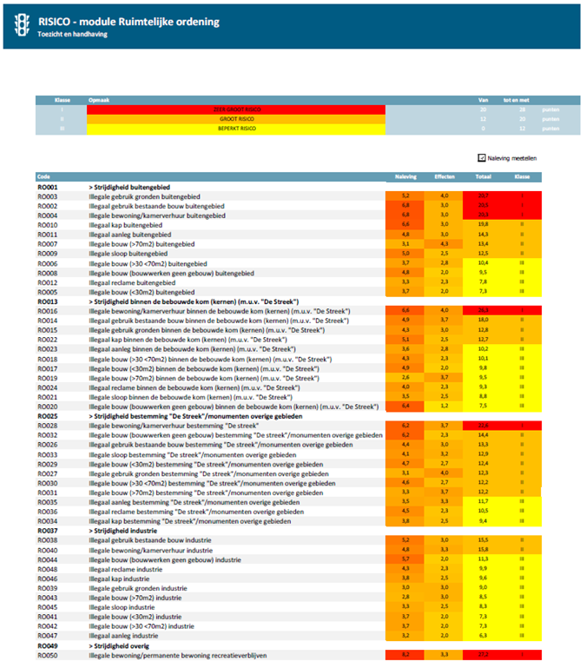Select row Illegale sloop buitengebied
The height and width of the screenshot is (668, 586).
135,254
